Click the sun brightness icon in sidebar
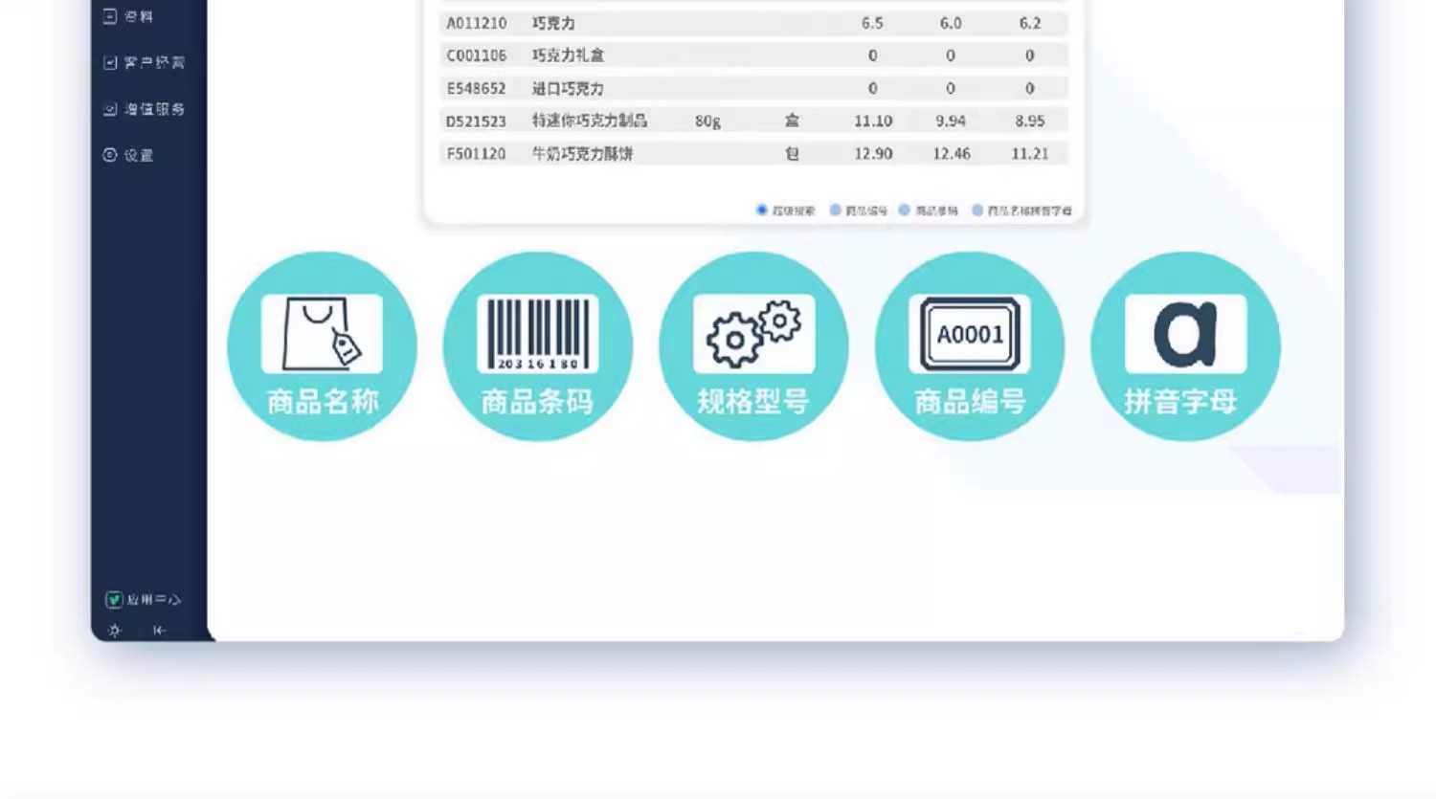The height and width of the screenshot is (799, 1436). tap(115, 630)
